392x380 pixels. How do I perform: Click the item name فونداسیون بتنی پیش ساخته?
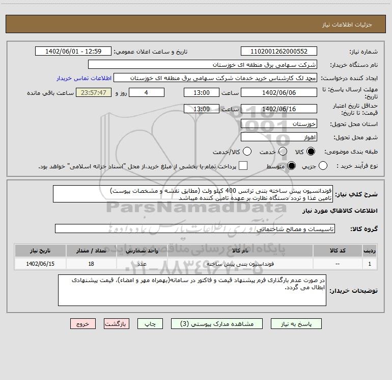(240, 264)
